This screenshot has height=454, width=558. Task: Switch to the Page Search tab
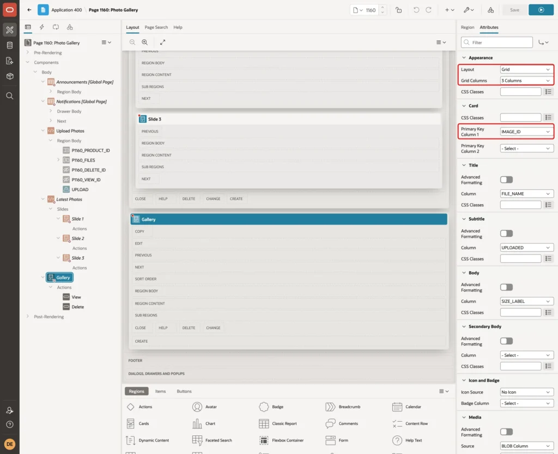tap(156, 27)
